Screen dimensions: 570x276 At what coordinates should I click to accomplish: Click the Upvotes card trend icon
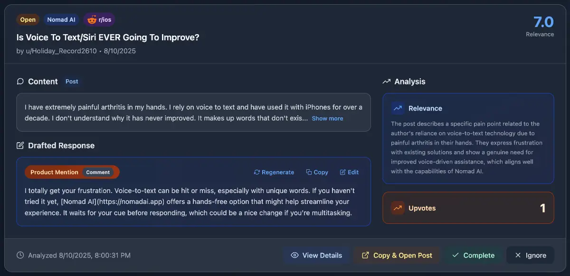[398, 208]
